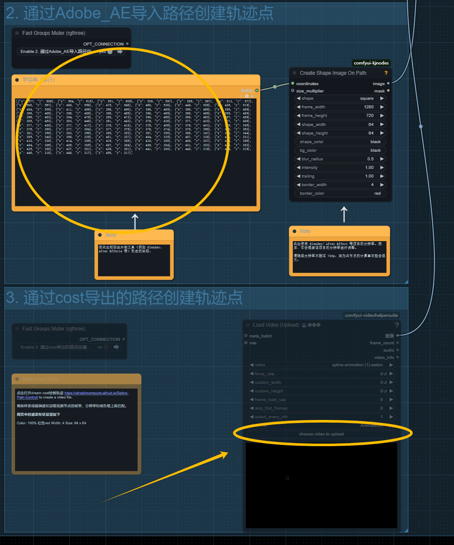Collapse the Create Shape Image On Path node
This screenshot has height=545, width=454.
click(x=294, y=73)
